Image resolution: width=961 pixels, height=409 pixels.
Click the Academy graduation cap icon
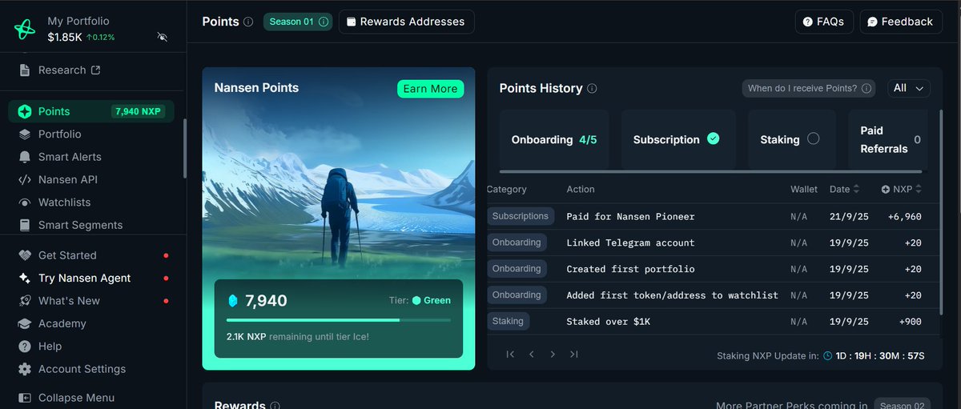(x=25, y=324)
